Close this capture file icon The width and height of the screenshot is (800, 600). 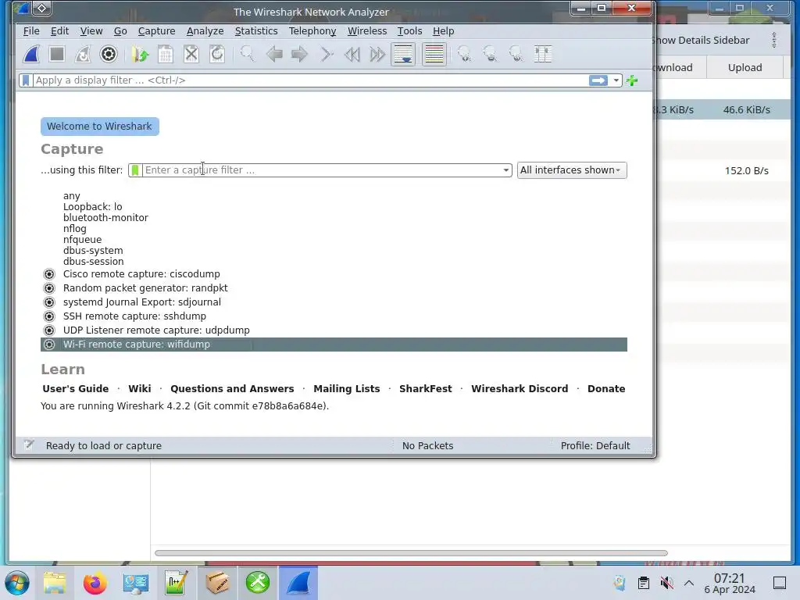click(191, 54)
